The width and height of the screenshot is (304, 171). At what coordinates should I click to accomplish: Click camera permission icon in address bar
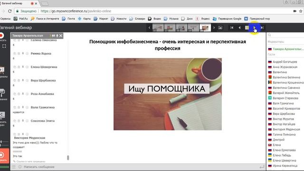(x=295, y=11)
